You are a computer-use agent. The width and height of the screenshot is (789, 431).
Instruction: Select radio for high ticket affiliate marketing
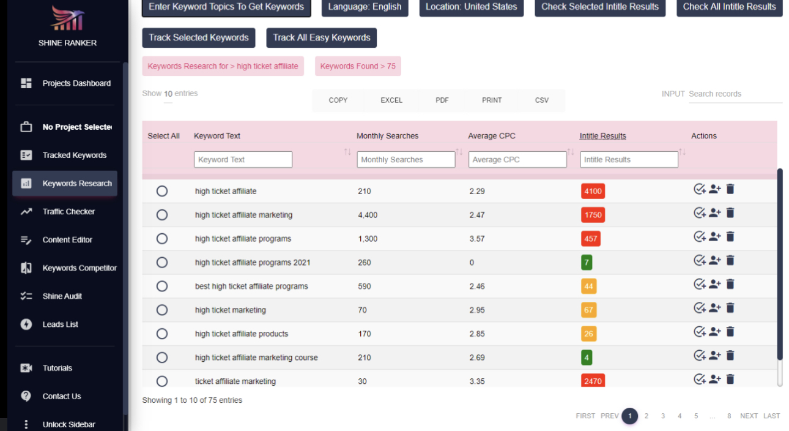[162, 215]
